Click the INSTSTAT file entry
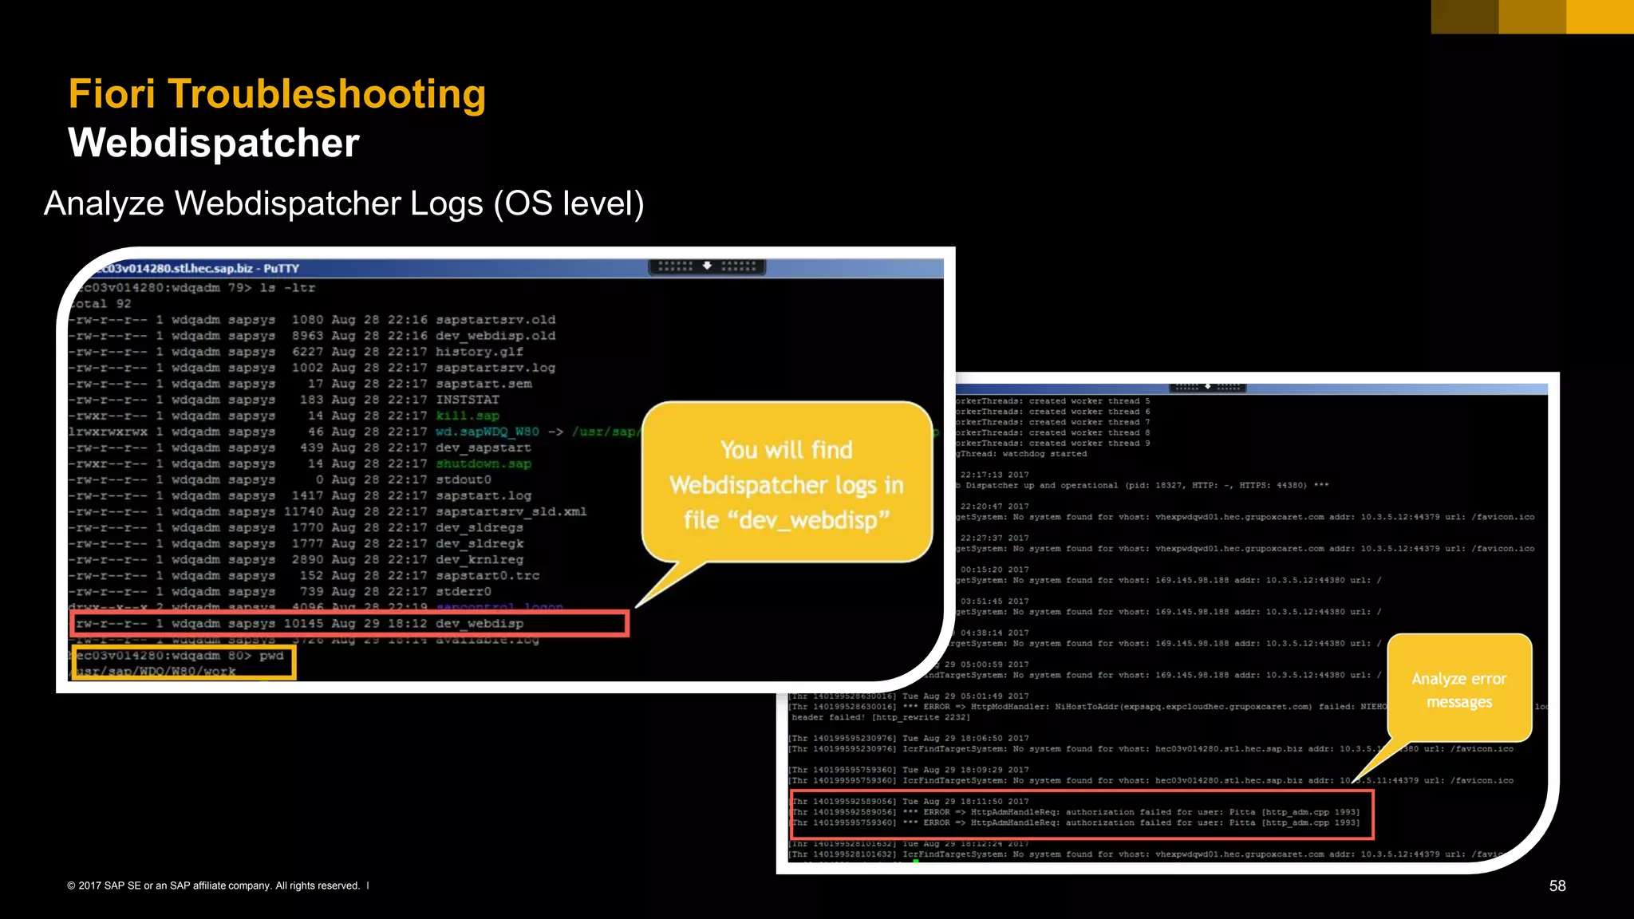This screenshot has width=1634, height=919. tap(468, 400)
